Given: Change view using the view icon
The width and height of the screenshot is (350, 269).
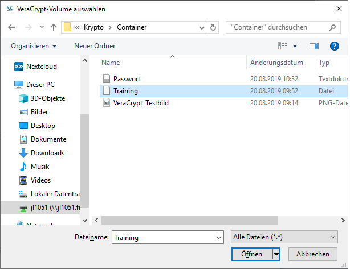Looking at the screenshot, I should click(283, 46).
